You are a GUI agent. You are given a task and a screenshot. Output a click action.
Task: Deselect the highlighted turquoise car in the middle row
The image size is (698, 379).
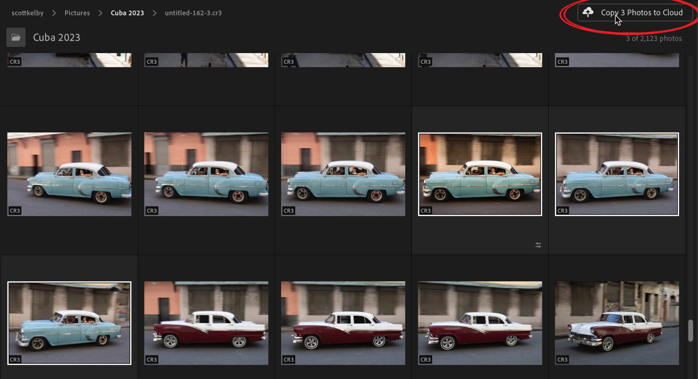click(x=479, y=174)
